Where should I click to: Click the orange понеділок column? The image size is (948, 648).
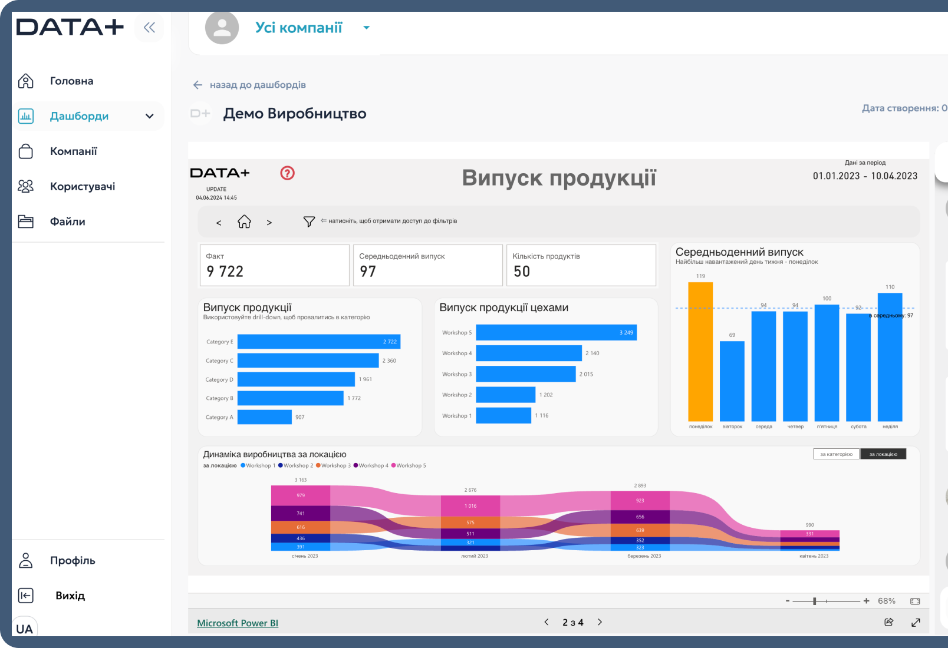pos(700,352)
